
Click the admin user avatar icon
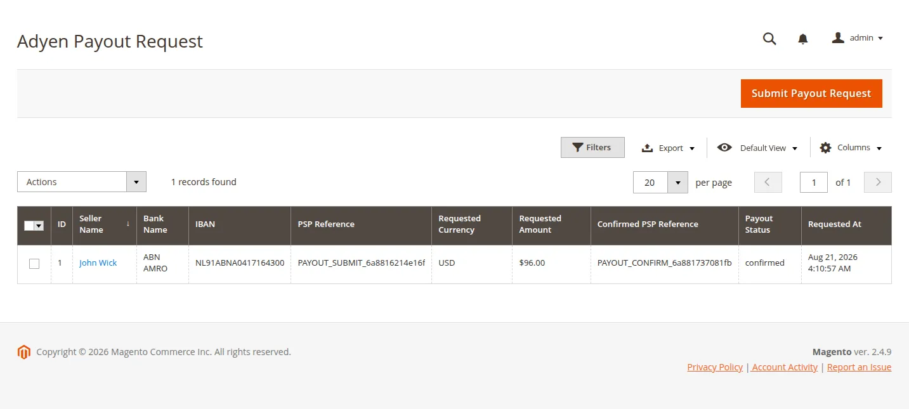tap(838, 38)
